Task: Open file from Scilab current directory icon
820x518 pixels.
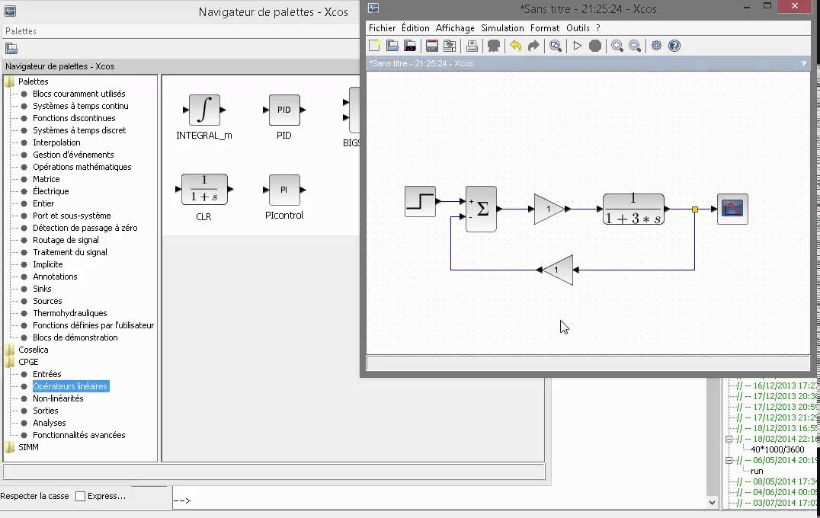Action: pos(410,46)
